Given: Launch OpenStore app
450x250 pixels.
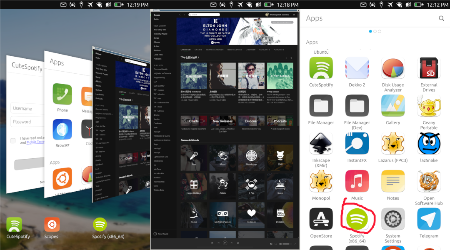Looking at the screenshot, I should coord(321,219).
